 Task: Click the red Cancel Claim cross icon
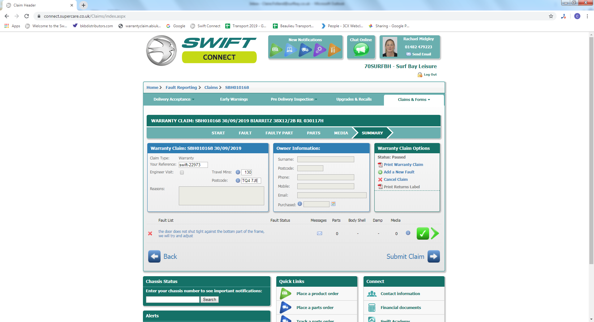click(x=380, y=180)
